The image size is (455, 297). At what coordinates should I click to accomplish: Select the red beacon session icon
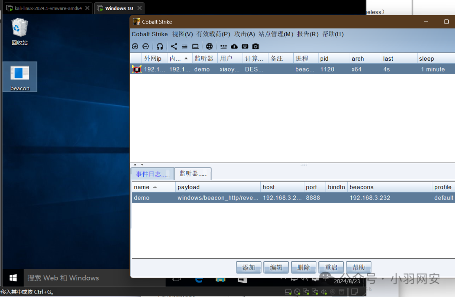click(136, 70)
